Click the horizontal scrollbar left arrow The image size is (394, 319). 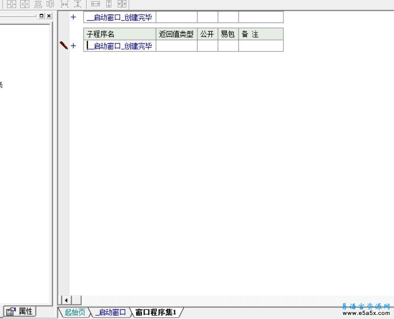click(66, 300)
